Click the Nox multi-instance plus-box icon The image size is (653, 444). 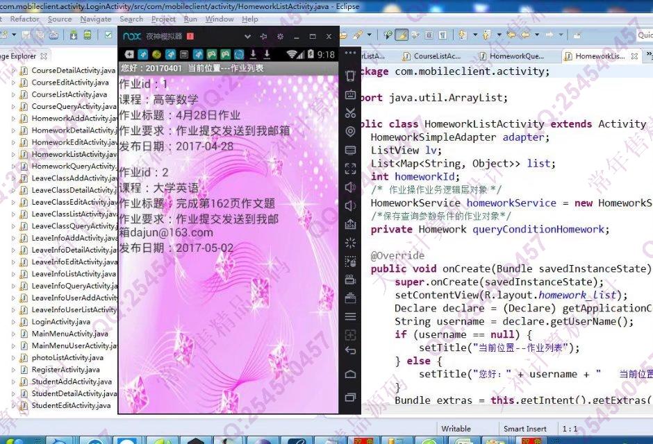click(x=350, y=334)
